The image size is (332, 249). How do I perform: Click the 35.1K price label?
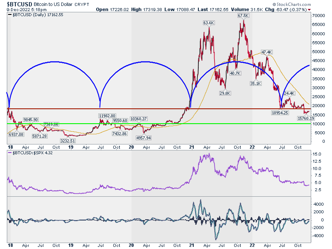255,83
